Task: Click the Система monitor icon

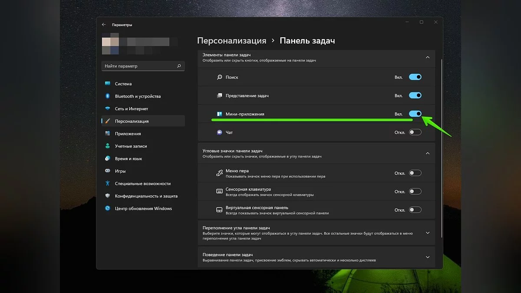Action: coord(107,84)
